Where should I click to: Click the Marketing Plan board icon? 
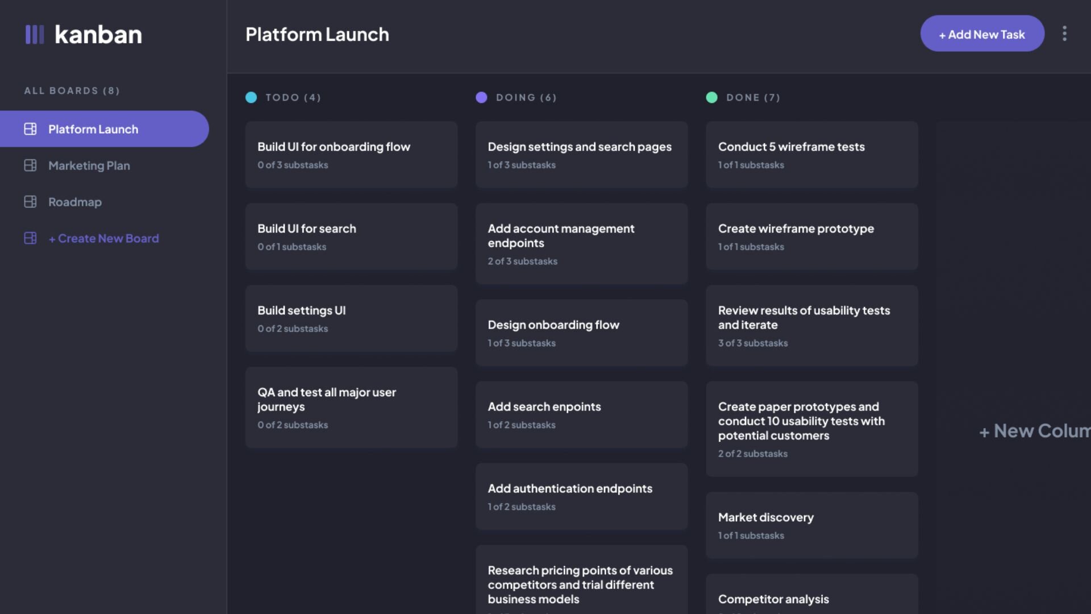tap(31, 165)
